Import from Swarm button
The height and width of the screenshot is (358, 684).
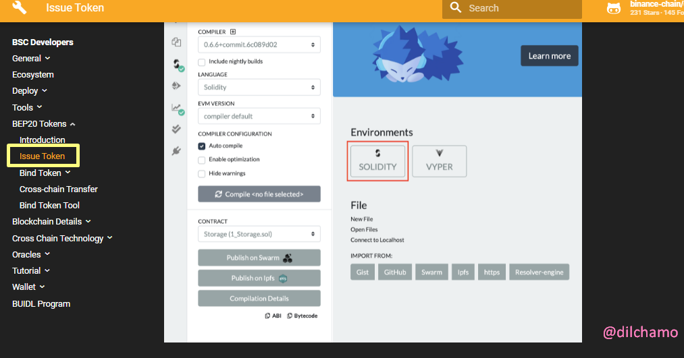pyautogui.click(x=432, y=272)
